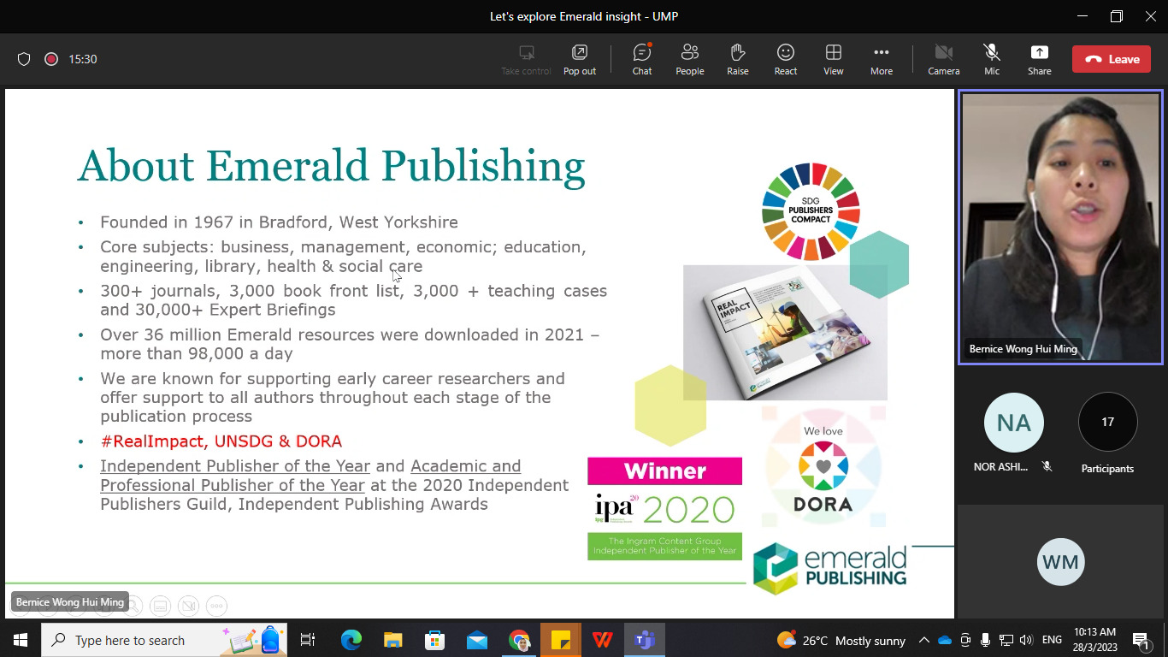Click the We love DORA logo
This screenshot has height=657, width=1168.
823,469
